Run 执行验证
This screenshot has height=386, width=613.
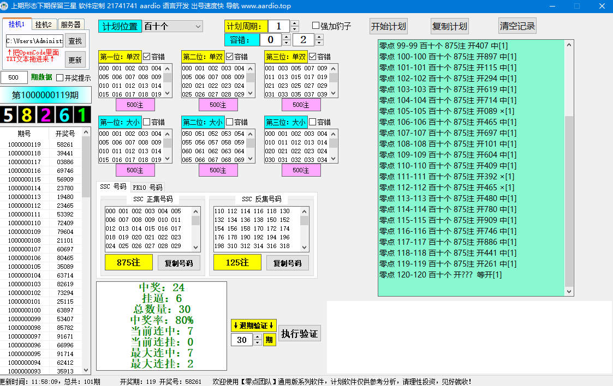coord(300,334)
